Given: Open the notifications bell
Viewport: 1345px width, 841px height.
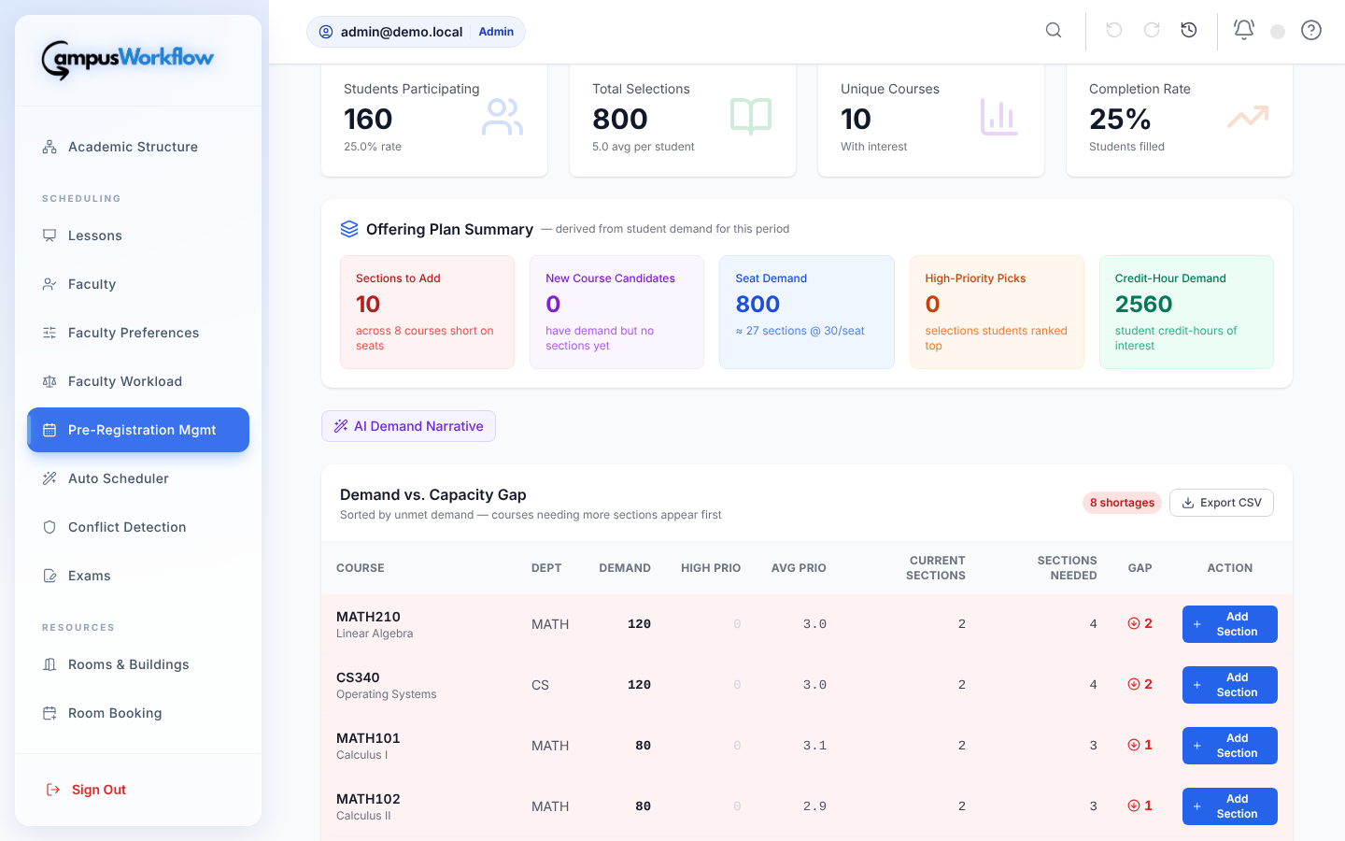Looking at the screenshot, I should tap(1244, 30).
